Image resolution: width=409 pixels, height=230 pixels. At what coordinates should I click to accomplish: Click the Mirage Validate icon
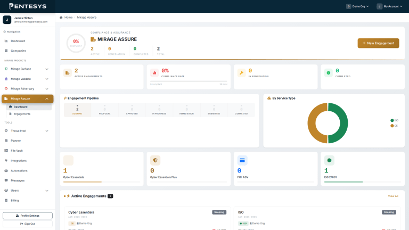coord(6,79)
